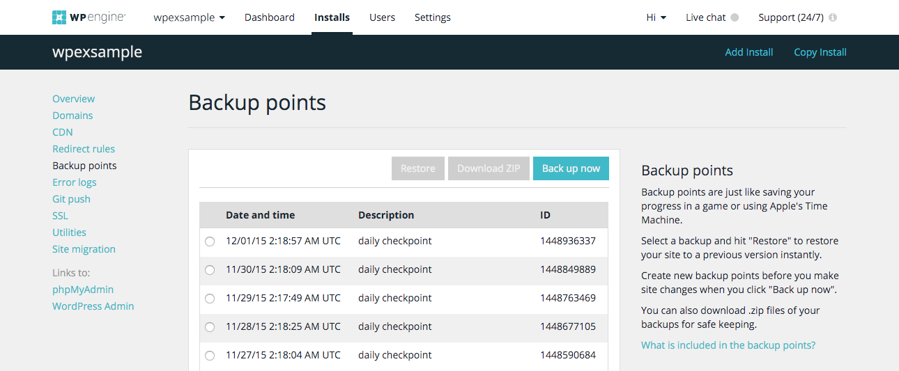
Task: Click the Support info icon
Action: point(833,17)
